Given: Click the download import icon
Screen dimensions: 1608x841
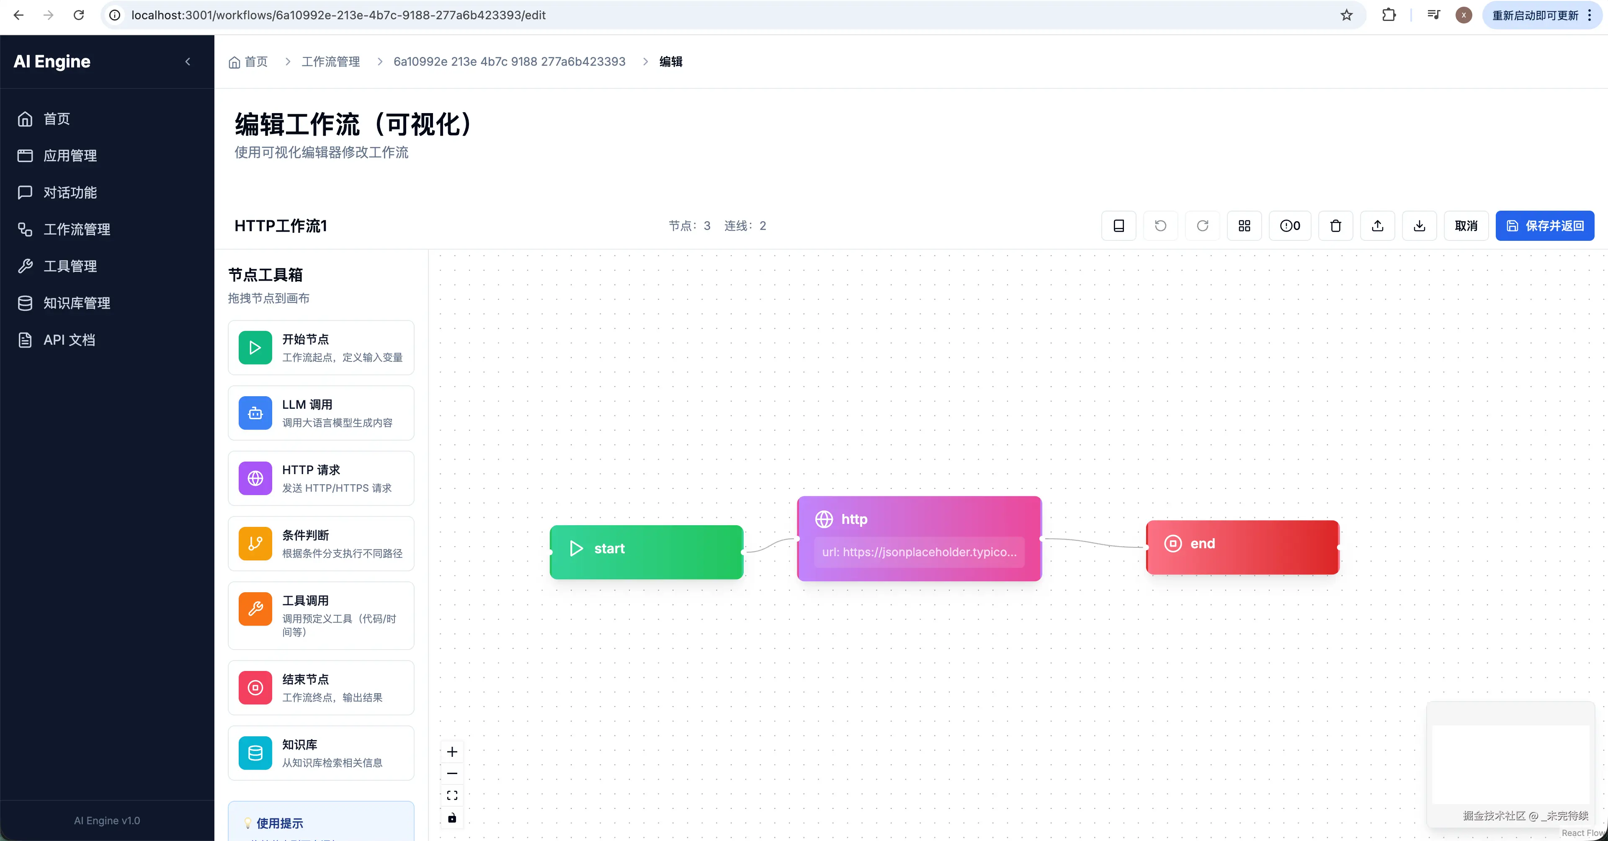Looking at the screenshot, I should [x=1419, y=225].
